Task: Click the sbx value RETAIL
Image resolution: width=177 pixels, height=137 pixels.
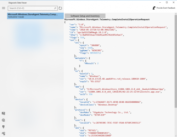Action: [92, 130]
